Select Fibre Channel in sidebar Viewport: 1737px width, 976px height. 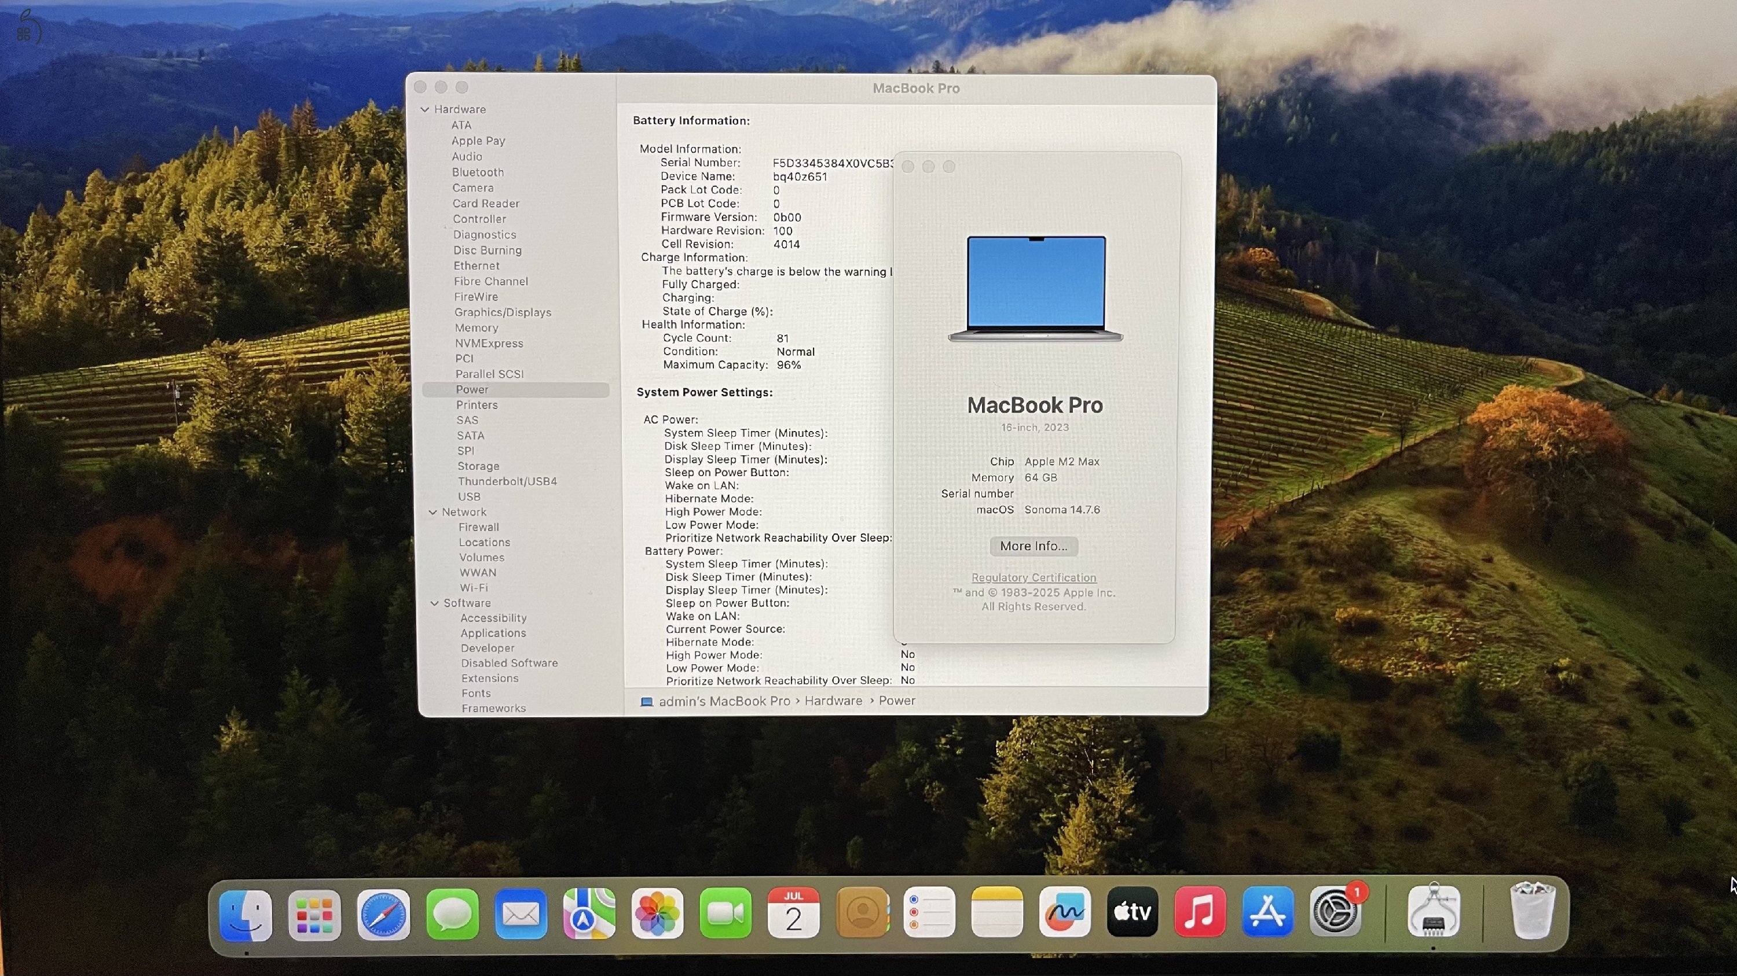tap(491, 282)
